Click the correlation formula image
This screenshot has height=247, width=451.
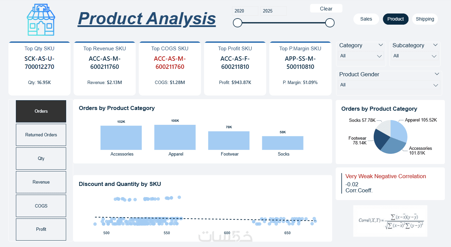click(390, 221)
